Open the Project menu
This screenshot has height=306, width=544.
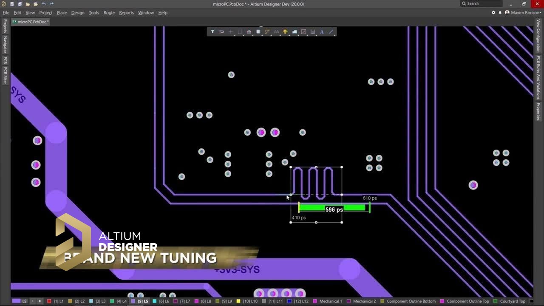coord(46,13)
